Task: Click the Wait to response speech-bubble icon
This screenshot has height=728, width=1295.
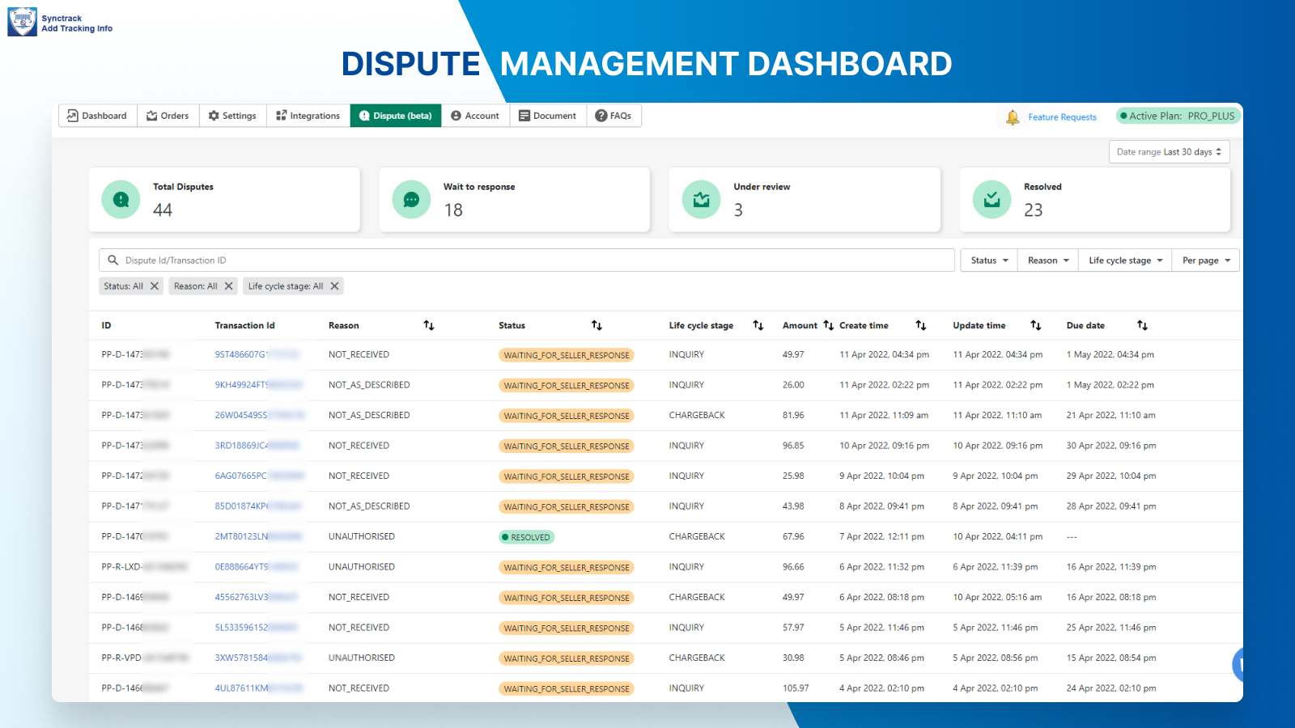Action: point(411,199)
